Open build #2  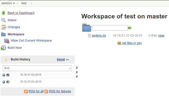pyautogui.click(x=8, y=75)
